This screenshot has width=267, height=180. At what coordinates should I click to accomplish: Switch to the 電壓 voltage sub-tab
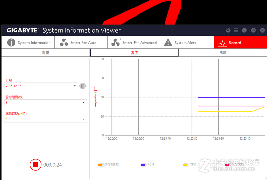tap(46, 53)
